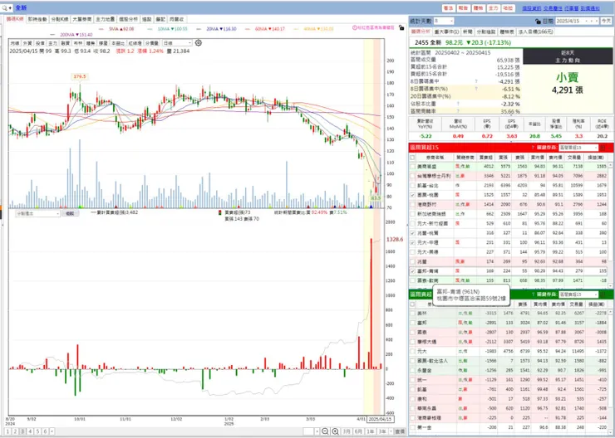
Task: Switch to the 即時走勢 tab
Action: (x=37, y=19)
